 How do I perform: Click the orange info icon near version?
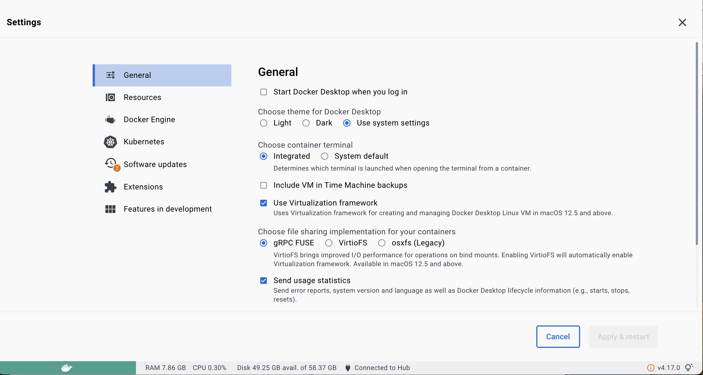651,368
